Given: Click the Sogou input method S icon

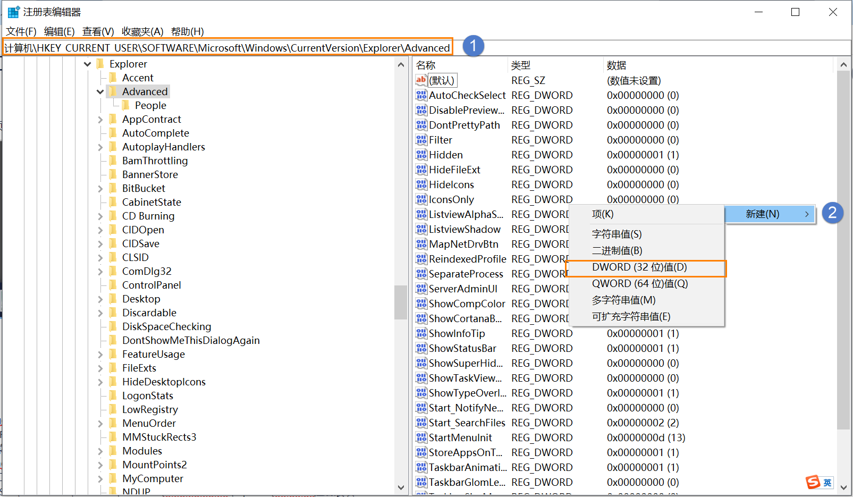Looking at the screenshot, I should (x=813, y=482).
